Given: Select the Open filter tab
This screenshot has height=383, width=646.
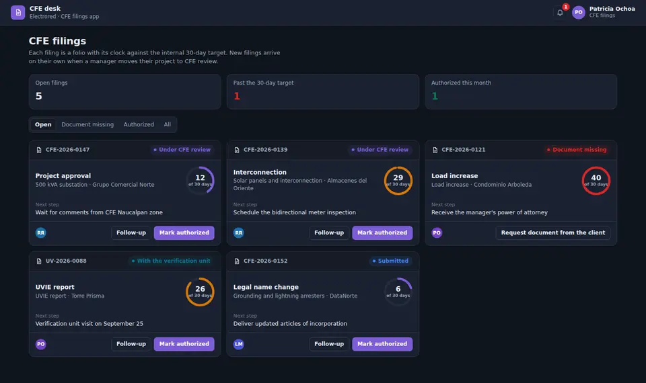Looking at the screenshot, I should 43,125.
